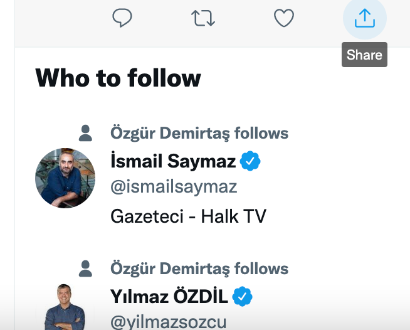Click the retweet arrows icon
Image resolution: width=410 pixels, height=330 pixels.
202,19
